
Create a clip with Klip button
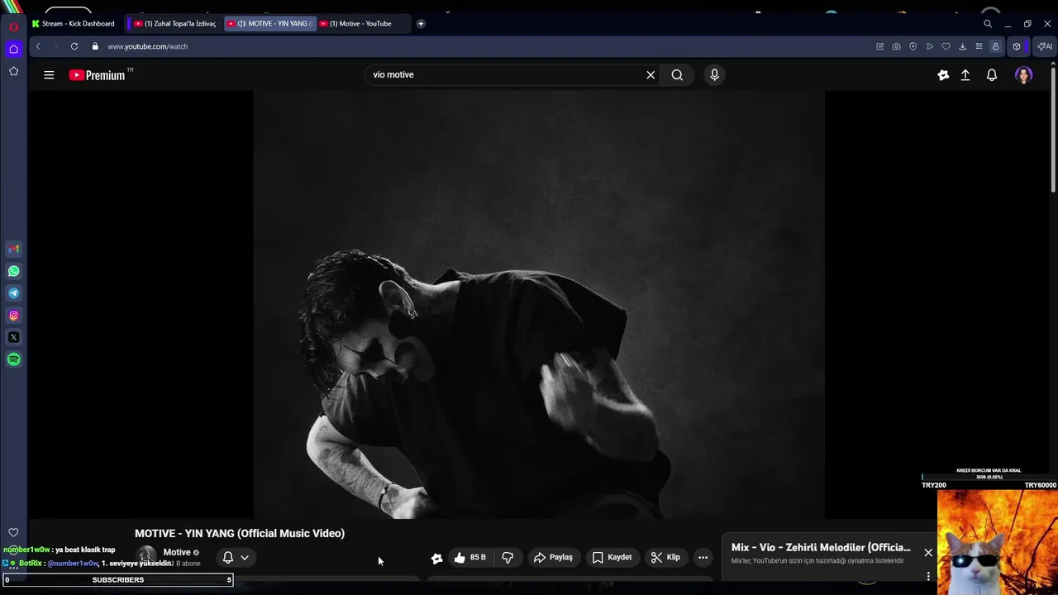(x=665, y=558)
